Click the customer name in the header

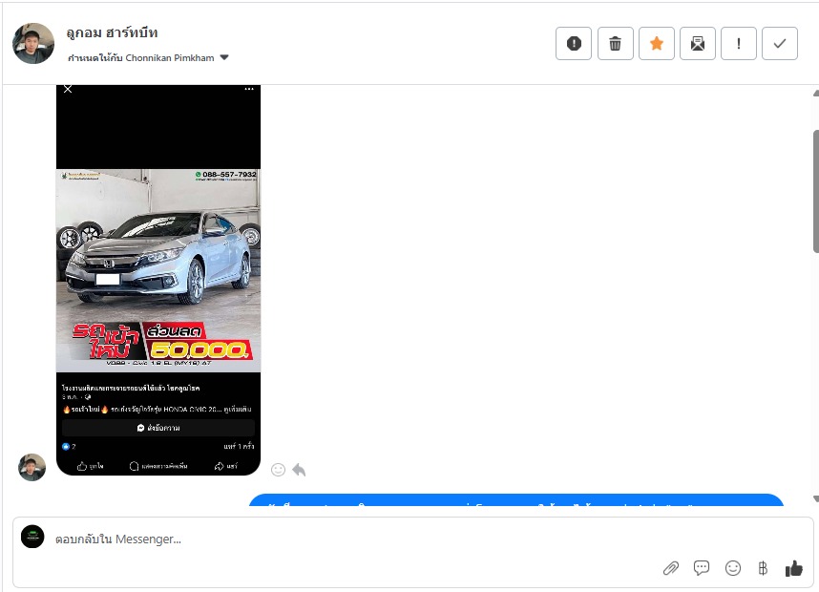(113, 33)
